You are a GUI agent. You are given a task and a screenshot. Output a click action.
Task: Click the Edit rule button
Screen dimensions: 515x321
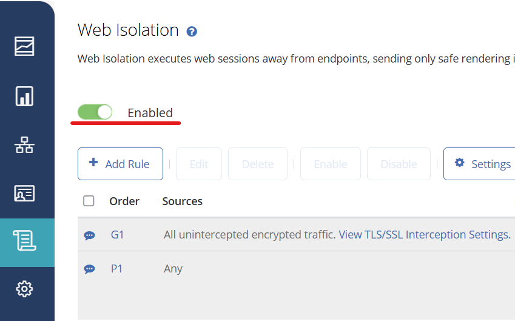199,164
